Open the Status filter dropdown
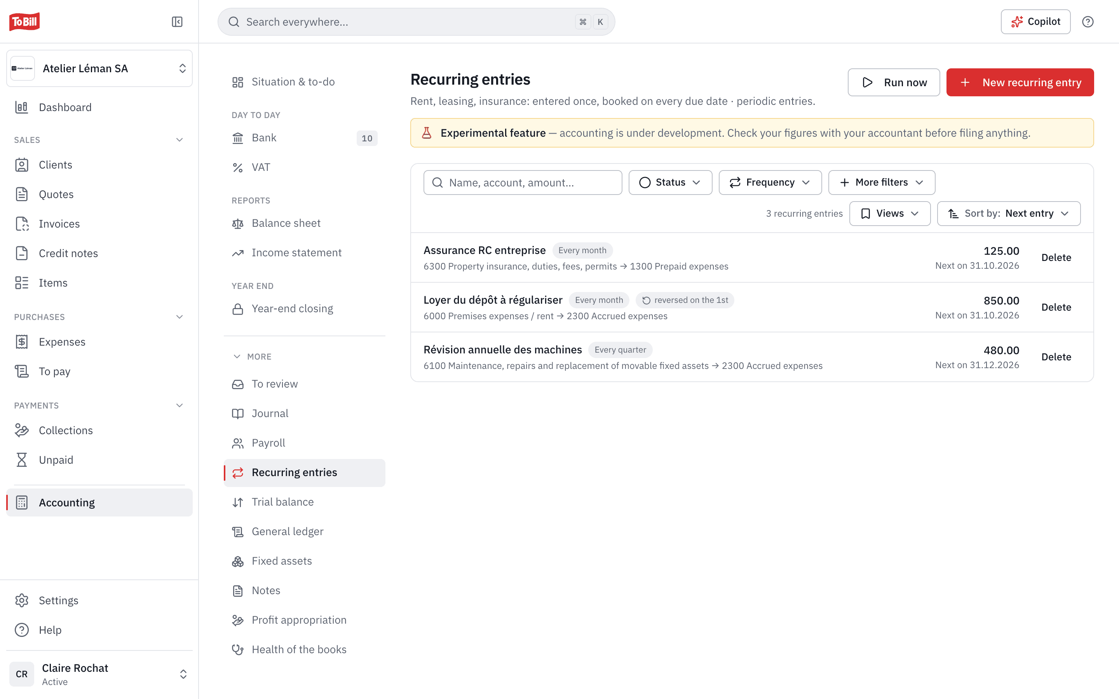 pos(670,182)
